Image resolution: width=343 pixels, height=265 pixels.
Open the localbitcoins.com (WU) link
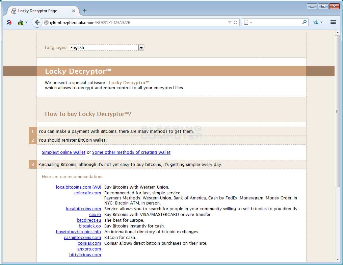tap(79, 187)
